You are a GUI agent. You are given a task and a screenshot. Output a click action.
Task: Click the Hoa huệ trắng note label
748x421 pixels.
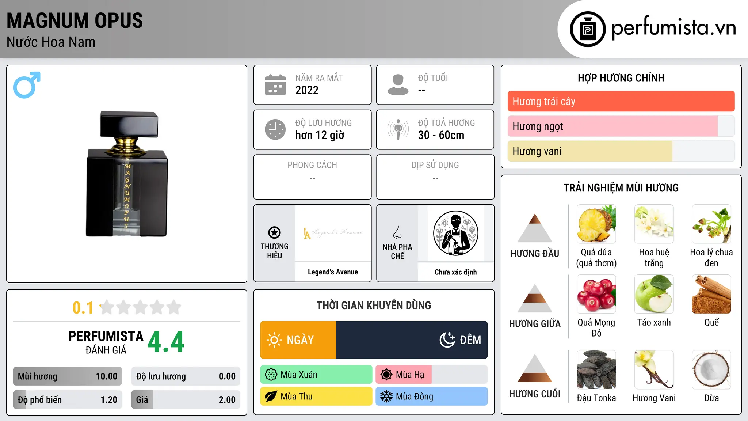[654, 258]
